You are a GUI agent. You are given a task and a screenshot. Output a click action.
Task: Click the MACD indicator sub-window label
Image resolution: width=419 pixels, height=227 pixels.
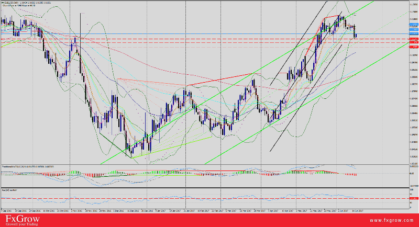coord(16,167)
